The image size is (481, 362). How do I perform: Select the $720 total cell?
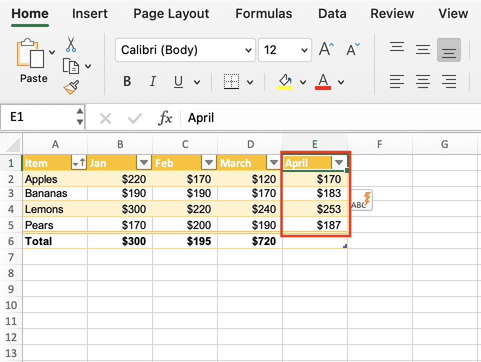250,241
